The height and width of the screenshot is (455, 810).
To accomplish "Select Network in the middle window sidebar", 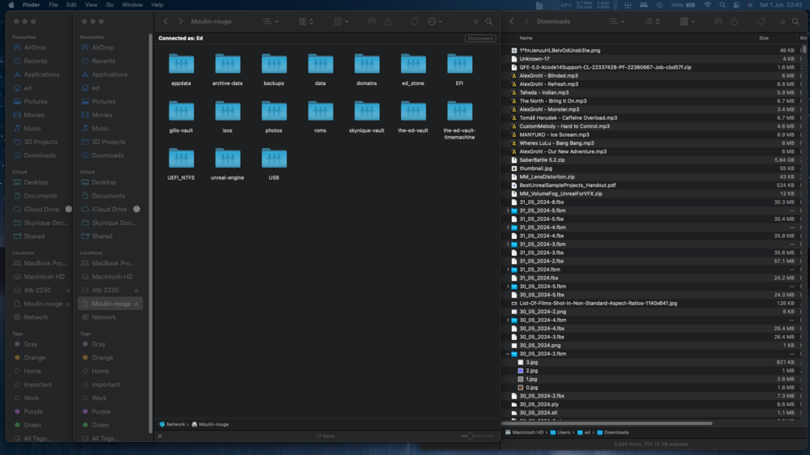I will point(104,317).
